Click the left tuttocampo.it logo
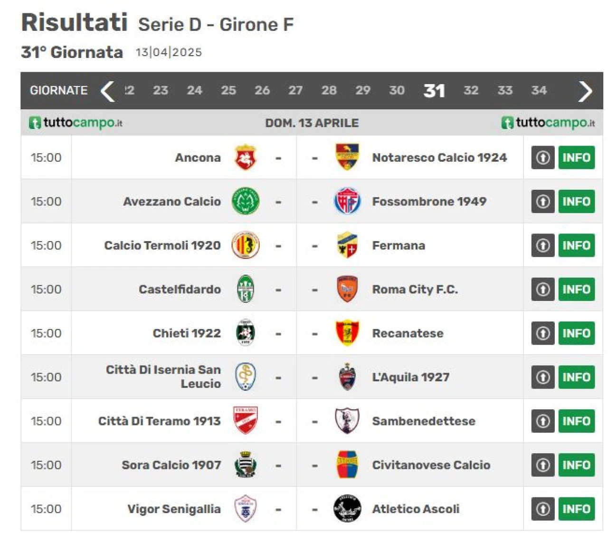The height and width of the screenshot is (543, 608). pyautogui.click(x=76, y=123)
